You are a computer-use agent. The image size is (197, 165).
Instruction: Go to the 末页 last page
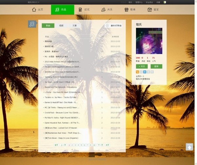[107, 145]
